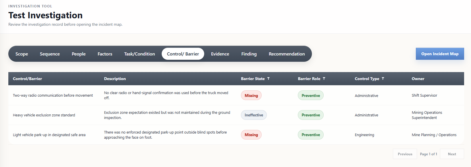The height and width of the screenshot is (167, 471).
Task: Click the Ineffective barrier state badge
Action: (x=254, y=115)
